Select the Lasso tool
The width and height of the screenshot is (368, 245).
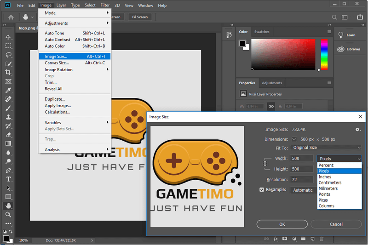(x=8, y=55)
